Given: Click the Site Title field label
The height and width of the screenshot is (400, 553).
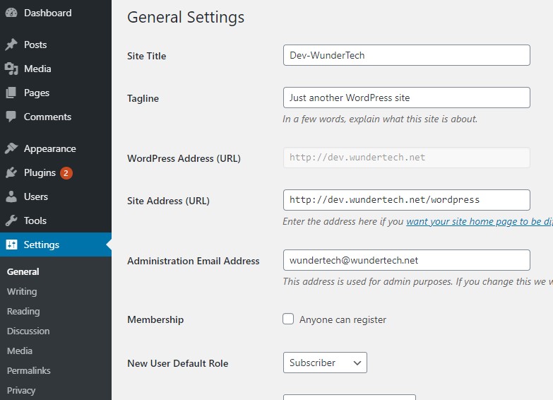Looking at the screenshot, I should pos(146,56).
